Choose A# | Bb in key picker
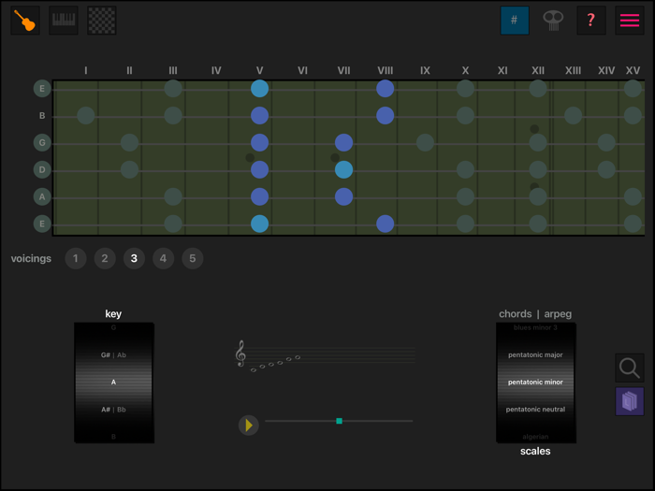 (113, 410)
